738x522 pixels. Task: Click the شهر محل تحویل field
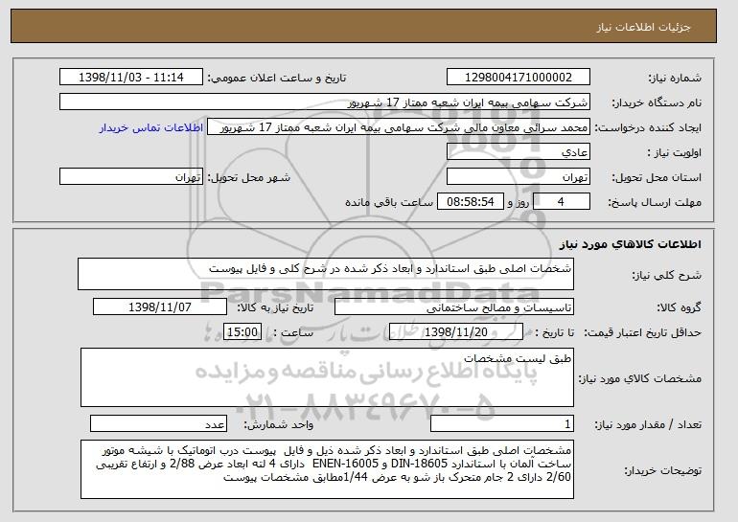[x=131, y=177]
